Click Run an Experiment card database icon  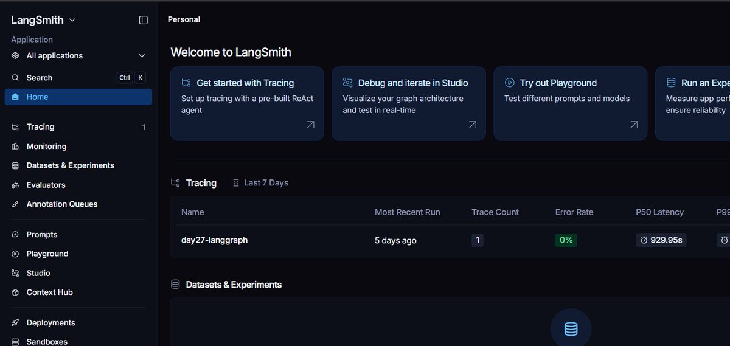[x=671, y=83]
